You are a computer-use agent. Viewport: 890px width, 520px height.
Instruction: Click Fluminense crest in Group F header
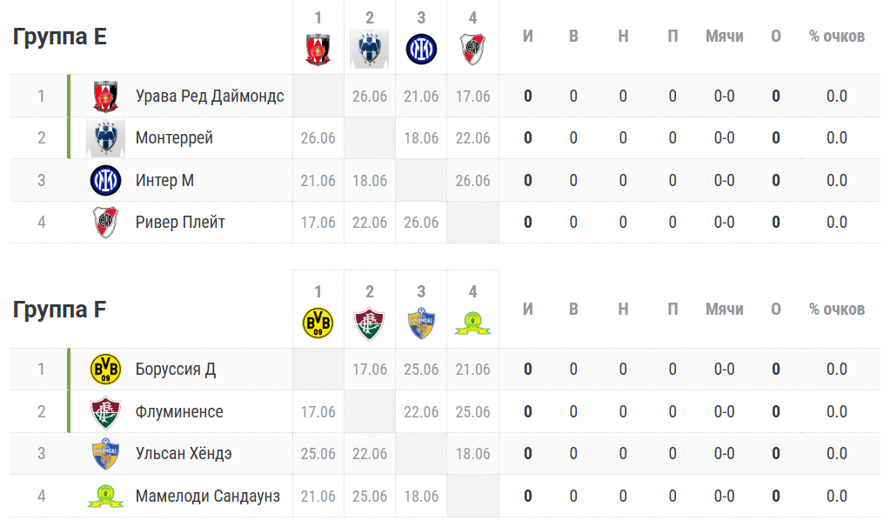point(370,323)
